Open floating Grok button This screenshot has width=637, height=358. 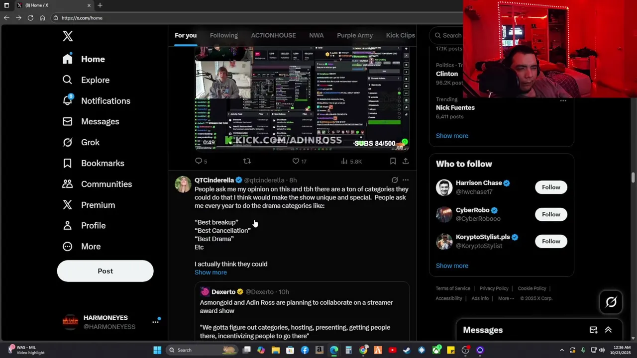[611, 302]
